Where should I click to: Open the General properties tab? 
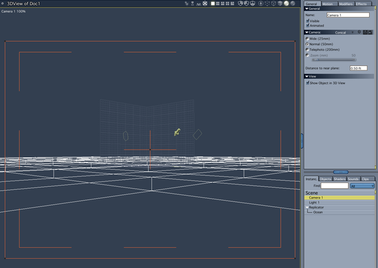pos(312,4)
